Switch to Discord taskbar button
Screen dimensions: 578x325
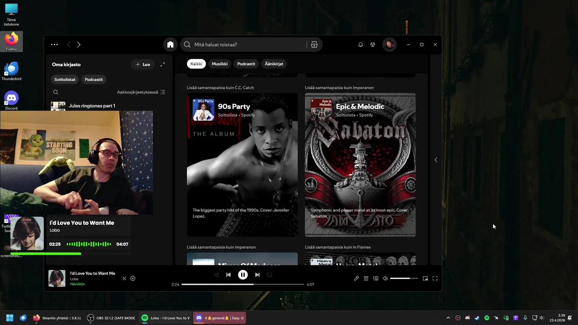(x=220, y=318)
